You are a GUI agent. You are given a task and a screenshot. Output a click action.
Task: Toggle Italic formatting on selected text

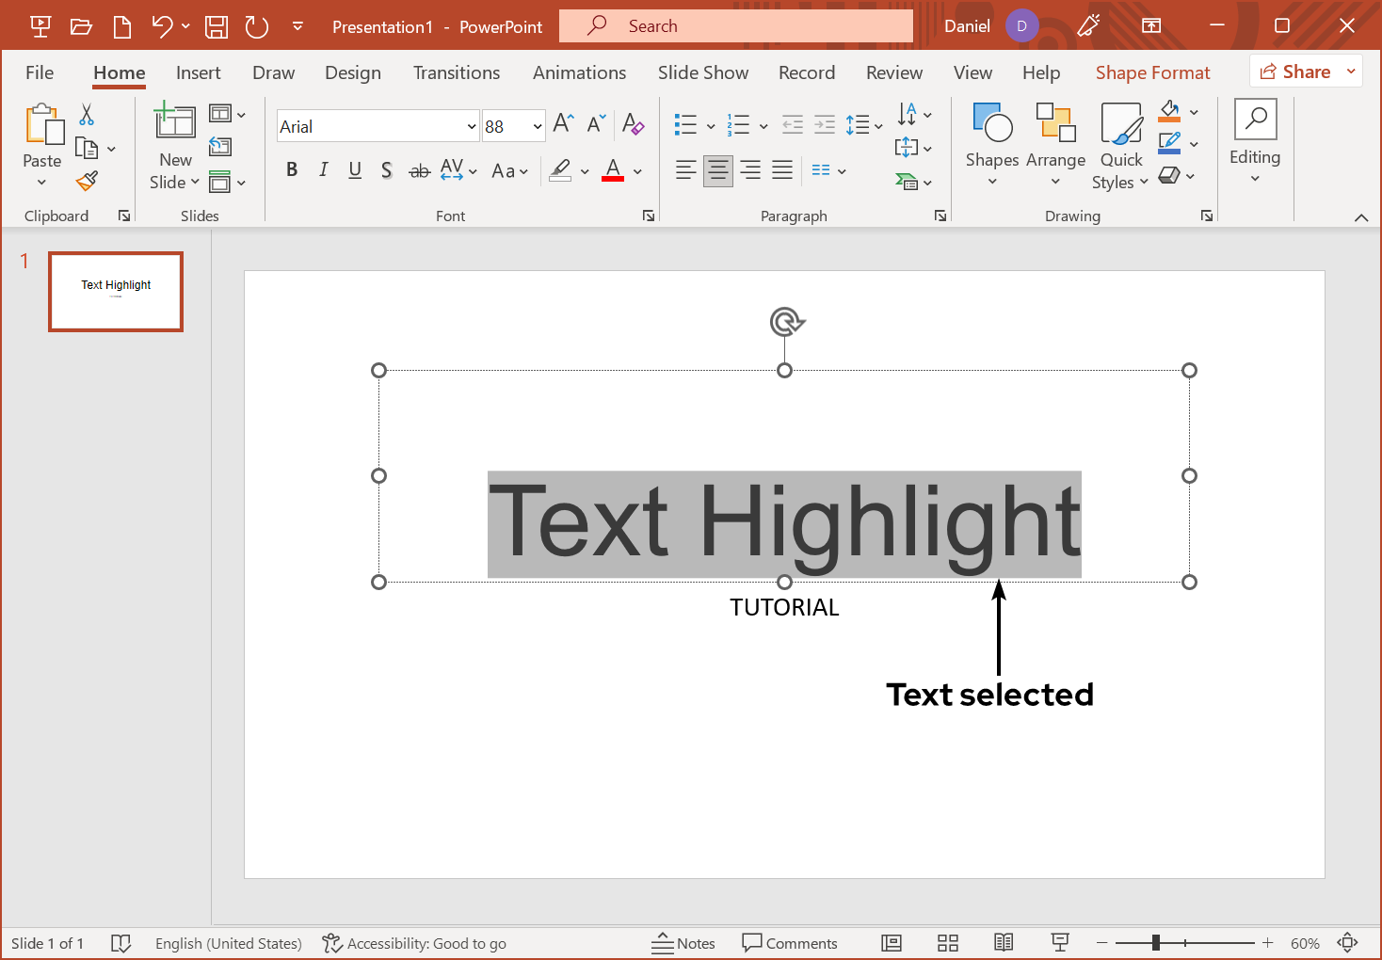tap(323, 170)
